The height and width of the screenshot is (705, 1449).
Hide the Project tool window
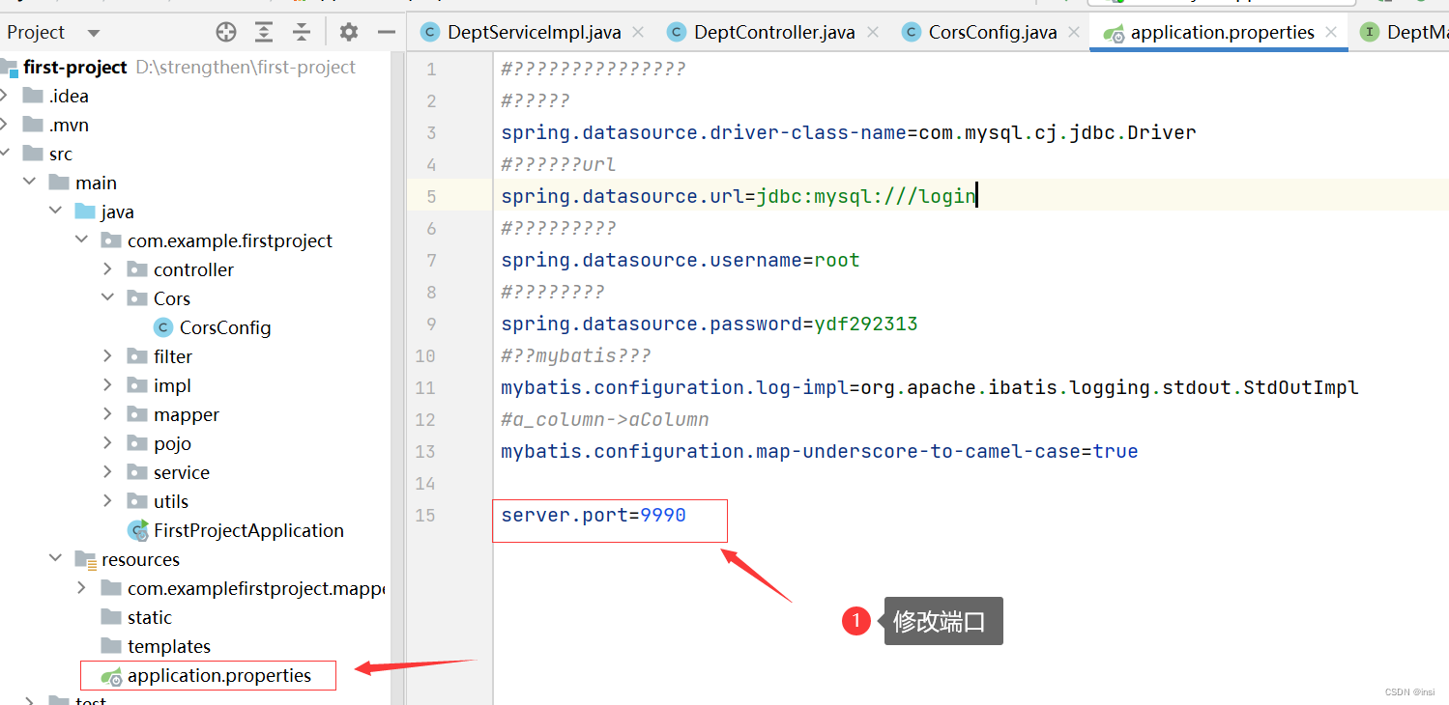click(x=386, y=32)
